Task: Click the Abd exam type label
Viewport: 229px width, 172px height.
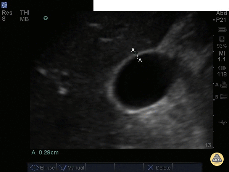Action: pyautogui.click(x=221, y=13)
